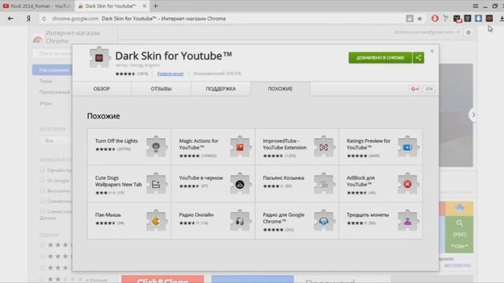Open the Turn Off the Lights title
Screen dimensions: 504x283
coord(117,141)
